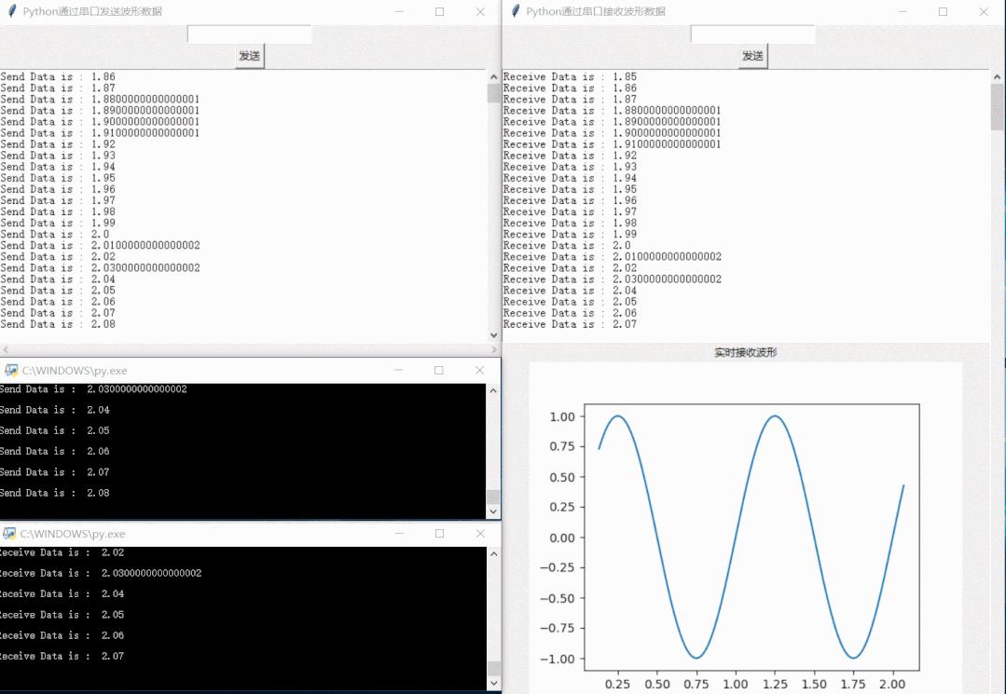Image resolution: width=1006 pixels, height=694 pixels.
Task: Click the up arrow of the send console scrollbar
Action: [493, 390]
